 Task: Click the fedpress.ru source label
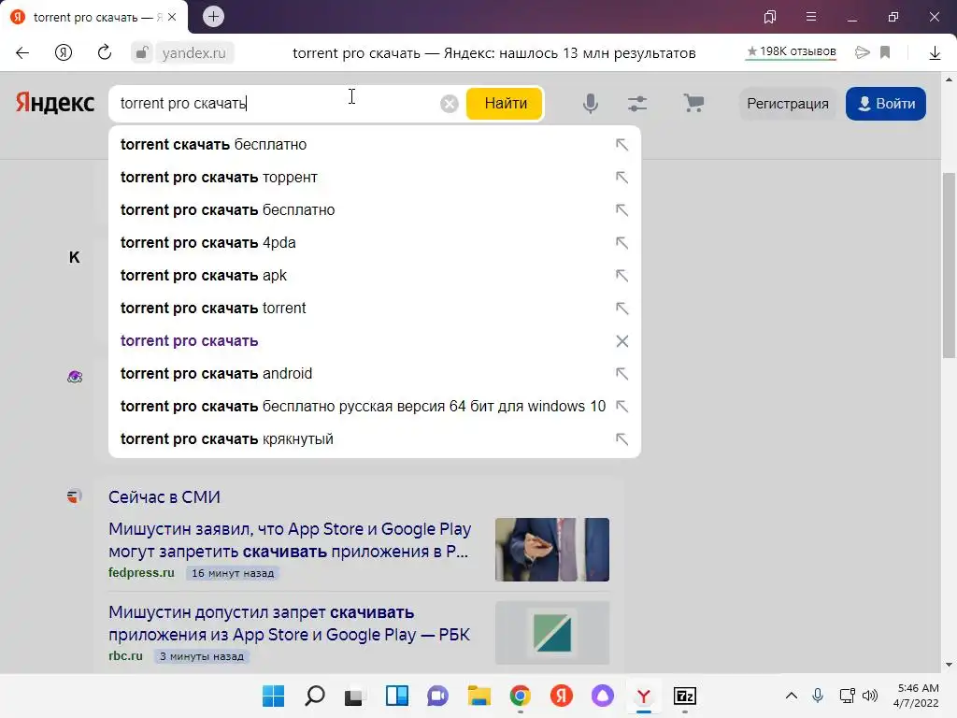(141, 573)
